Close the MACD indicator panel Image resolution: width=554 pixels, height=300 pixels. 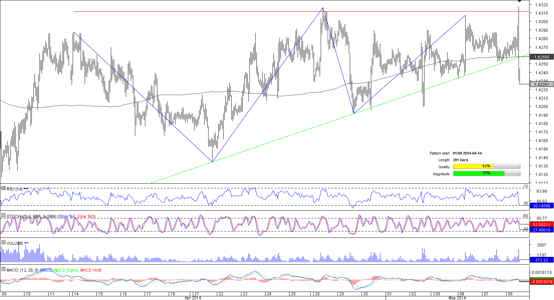[3, 269]
